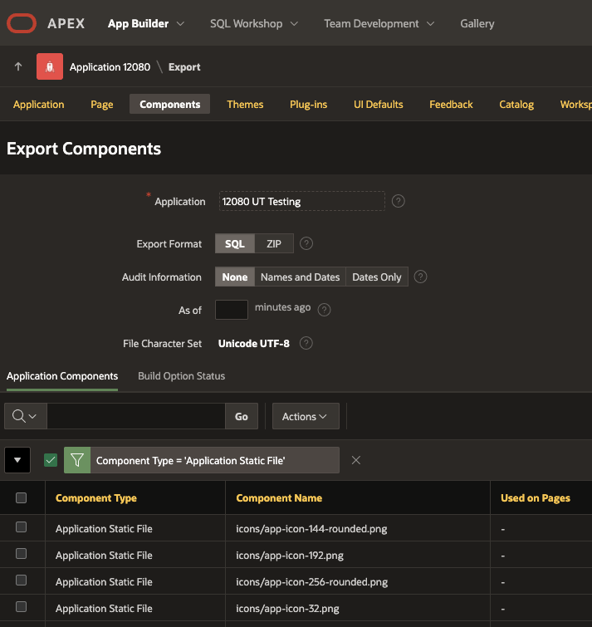
Task: Select the Components export tab
Action: click(x=170, y=105)
